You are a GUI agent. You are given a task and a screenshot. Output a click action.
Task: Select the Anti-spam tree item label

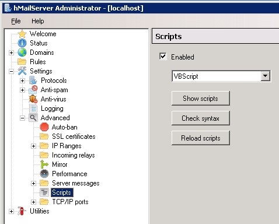(54, 90)
